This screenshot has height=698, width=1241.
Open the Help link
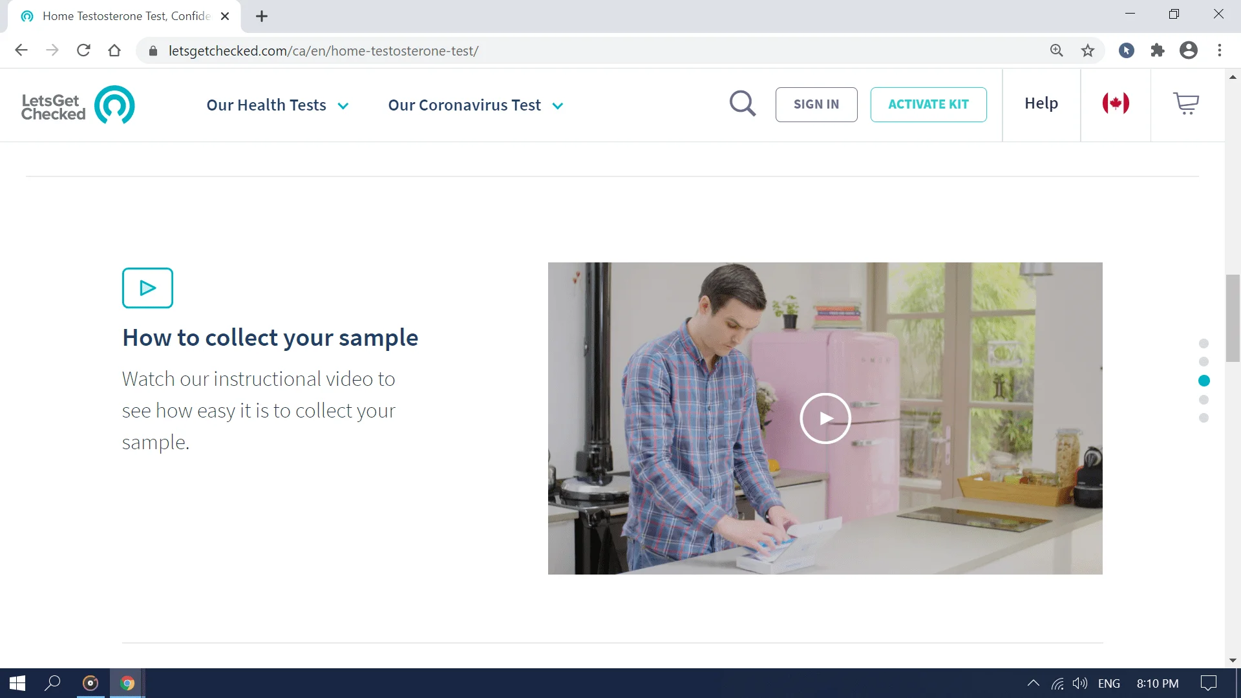(x=1041, y=103)
